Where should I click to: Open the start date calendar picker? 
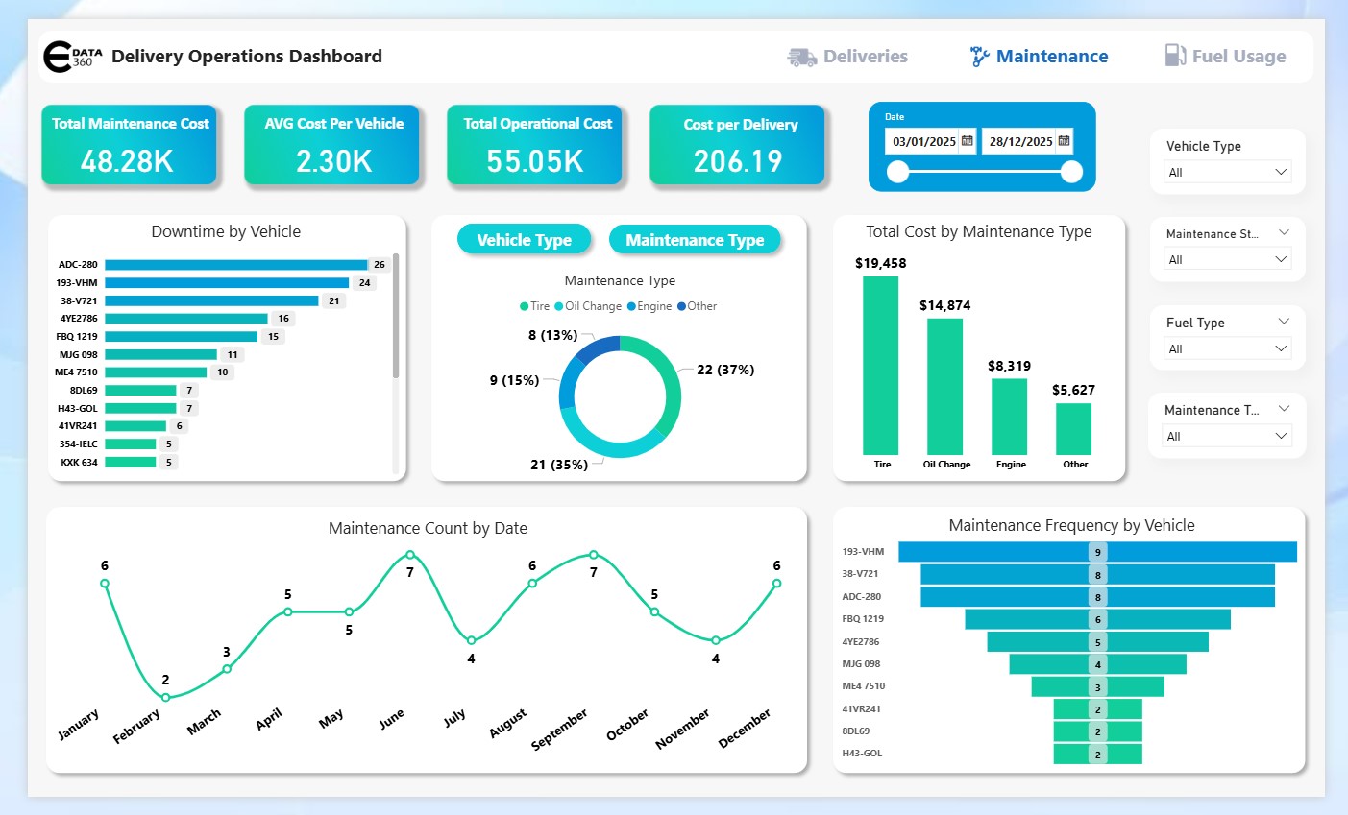point(968,141)
